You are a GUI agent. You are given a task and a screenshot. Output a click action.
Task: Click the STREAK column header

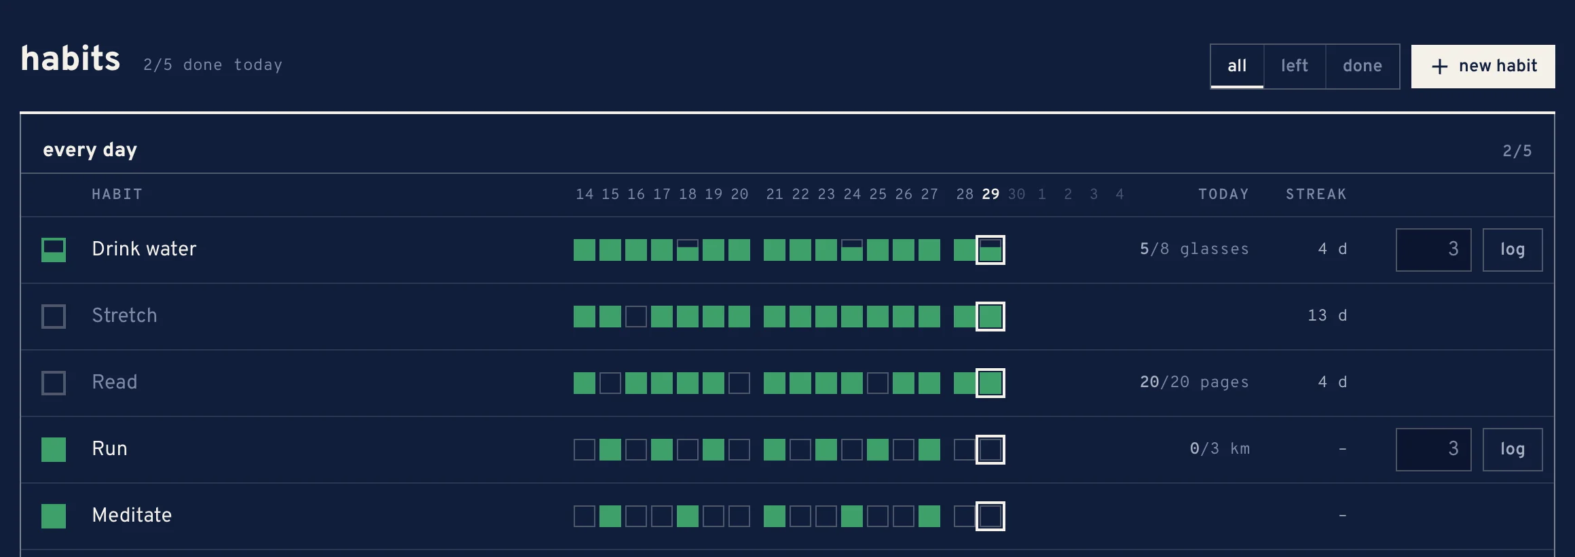(x=1316, y=194)
